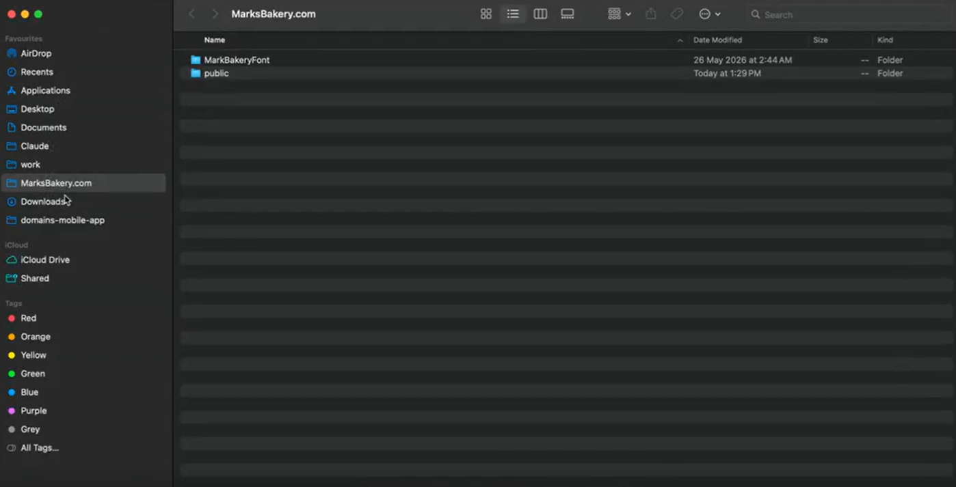Click the MarkBakeryFont file name
956x487 pixels.
tap(237, 60)
